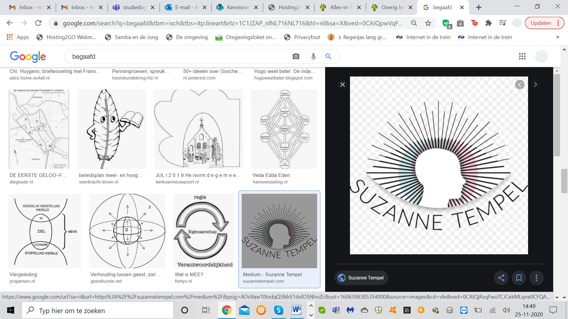Screen dimensions: 568x319
Task: Go to previous image in preview
Action: (520, 84)
